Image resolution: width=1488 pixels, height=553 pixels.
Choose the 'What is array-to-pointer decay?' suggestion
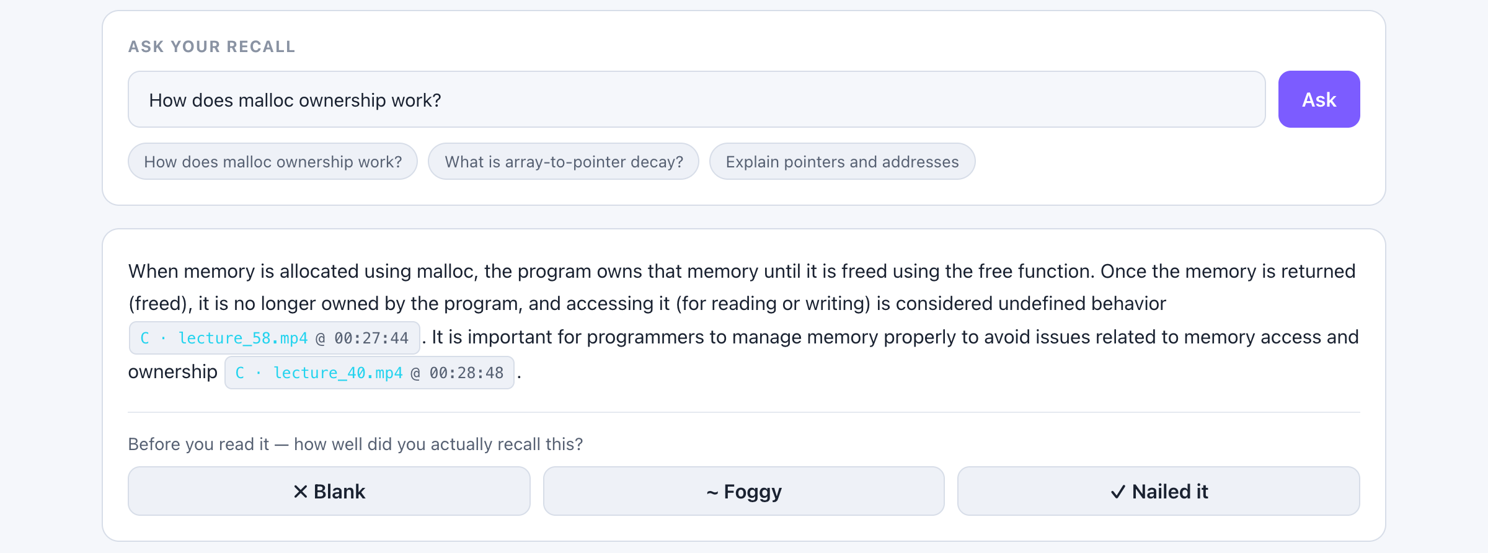pyautogui.click(x=564, y=161)
